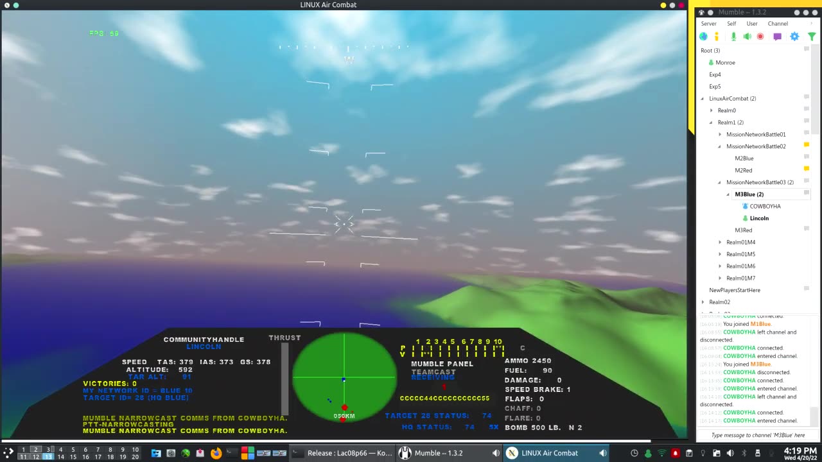Toggle the Mumble record button
822x462 pixels.
click(760, 37)
